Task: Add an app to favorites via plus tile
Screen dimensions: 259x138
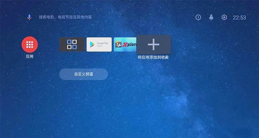Action: point(153,44)
